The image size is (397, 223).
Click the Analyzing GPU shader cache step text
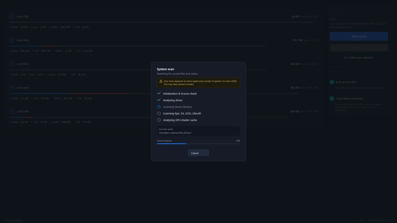click(180, 120)
